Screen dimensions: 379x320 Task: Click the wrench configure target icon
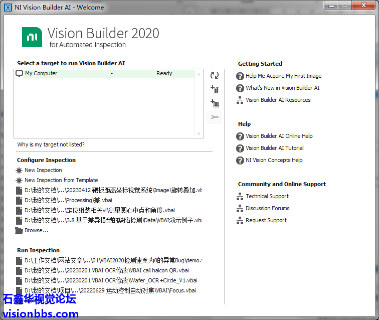coord(215,117)
